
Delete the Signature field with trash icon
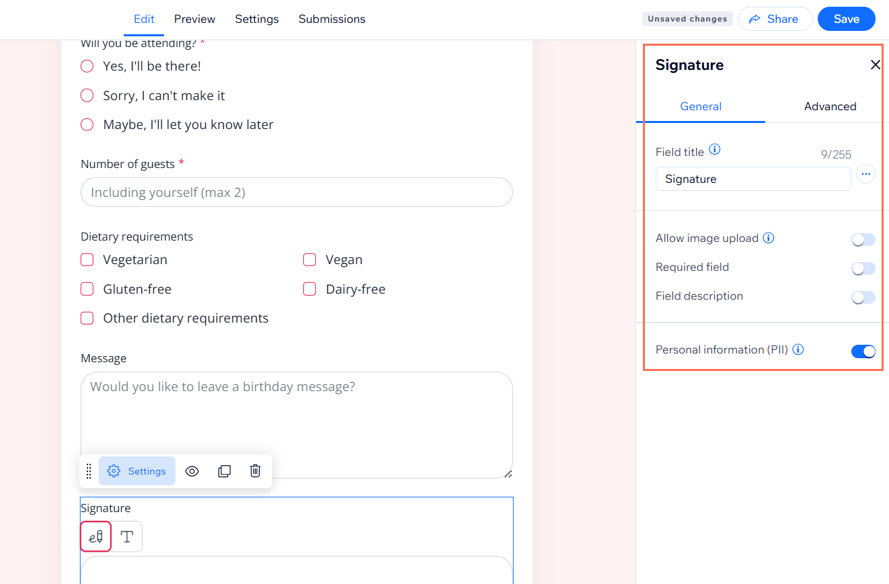pos(256,471)
